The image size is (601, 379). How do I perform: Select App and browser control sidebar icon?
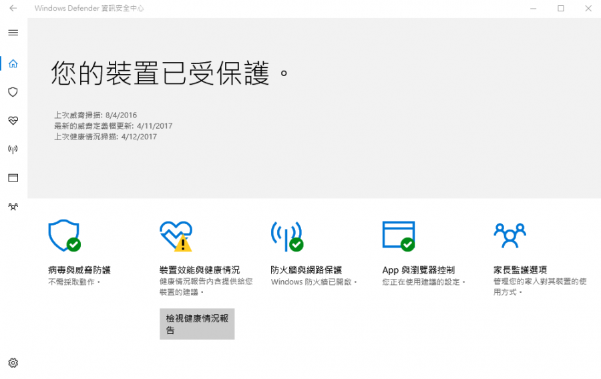13,178
